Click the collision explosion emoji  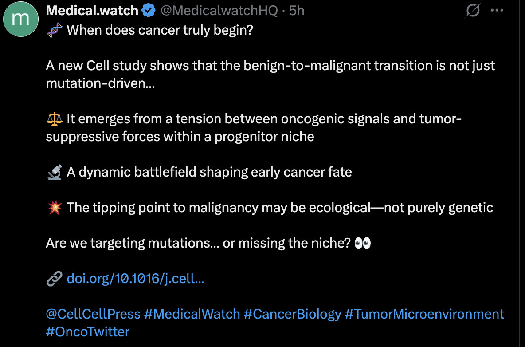(x=54, y=207)
